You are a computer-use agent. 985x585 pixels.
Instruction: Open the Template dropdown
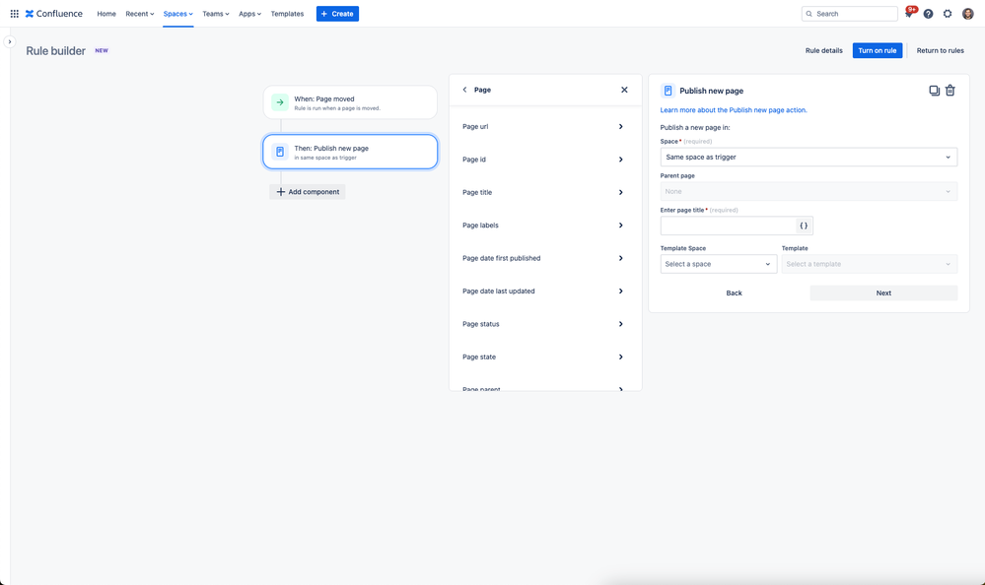[x=870, y=264]
